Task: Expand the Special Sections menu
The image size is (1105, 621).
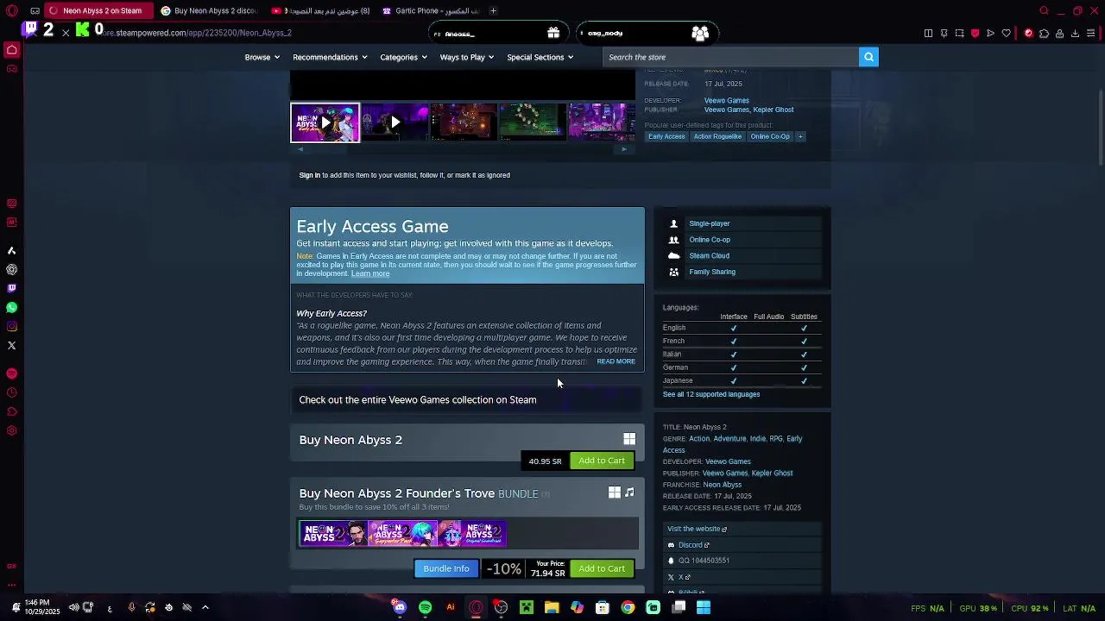Action: point(540,57)
